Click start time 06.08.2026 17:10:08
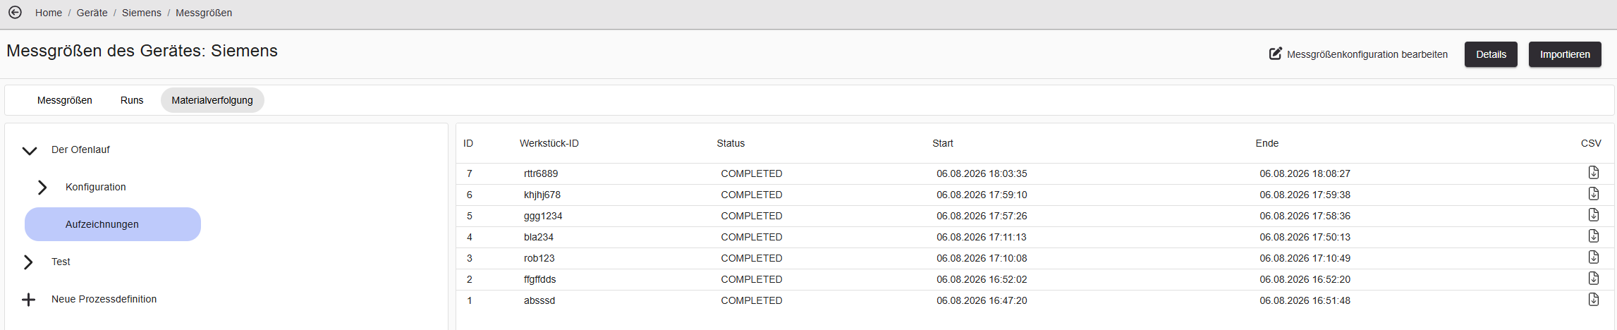The height and width of the screenshot is (330, 1617). [982, 258]
